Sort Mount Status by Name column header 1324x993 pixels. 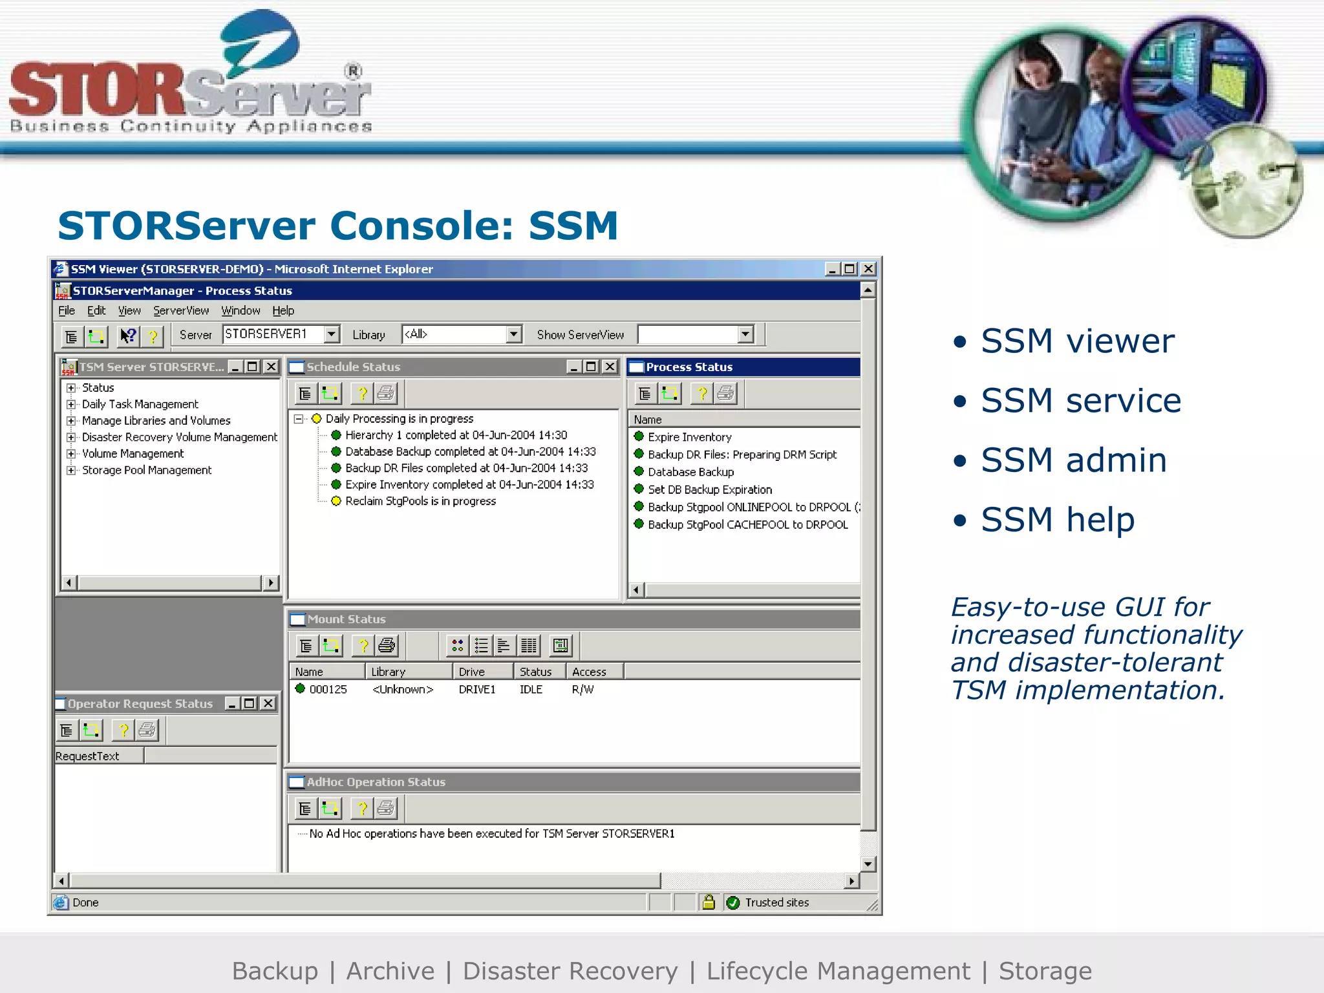click(327, 672)
